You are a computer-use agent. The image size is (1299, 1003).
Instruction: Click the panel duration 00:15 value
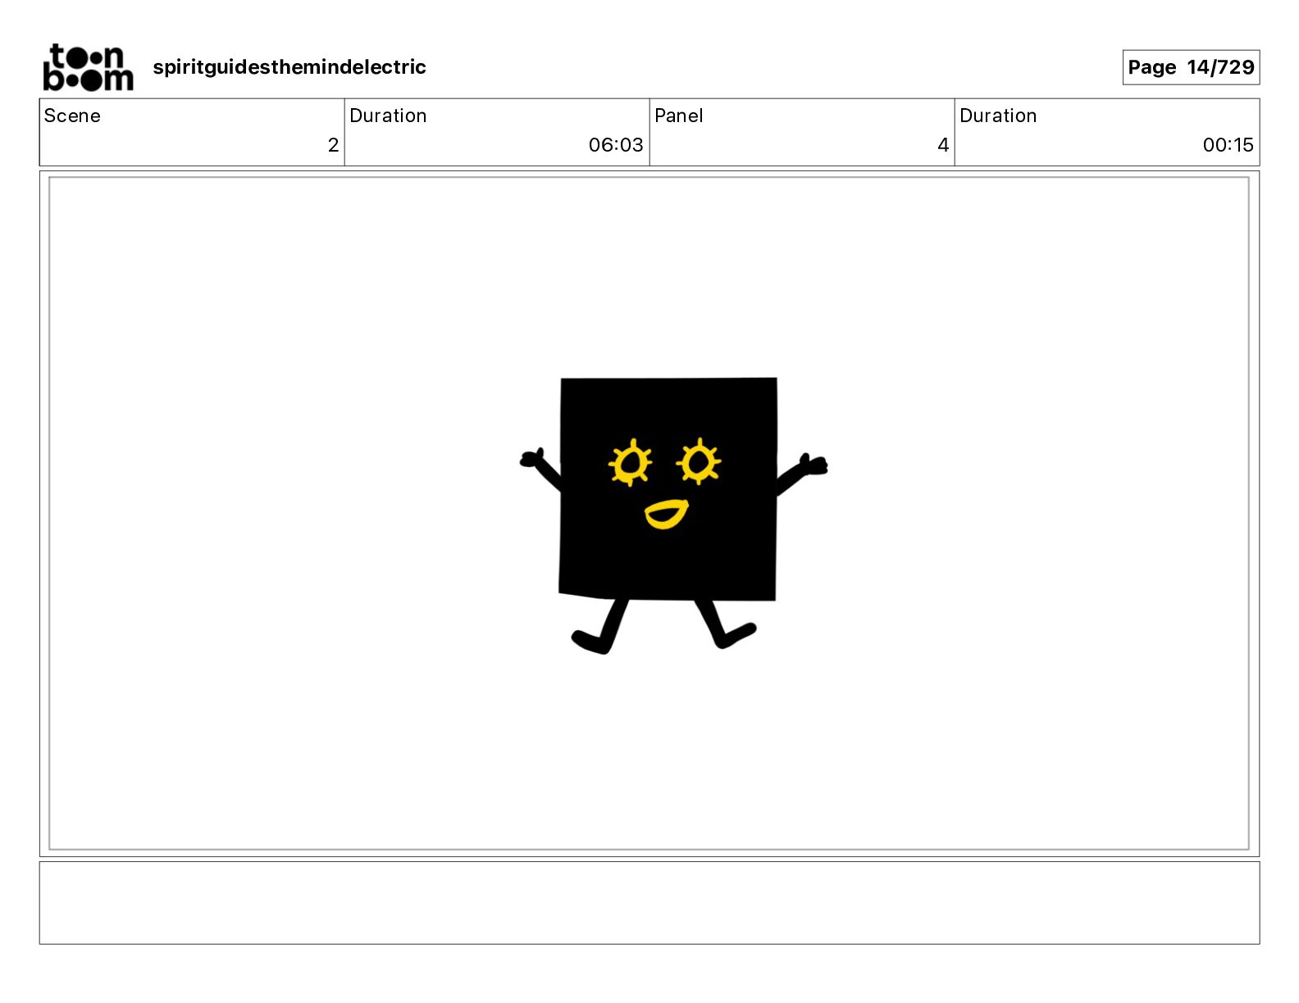(x=1228, y=145)
